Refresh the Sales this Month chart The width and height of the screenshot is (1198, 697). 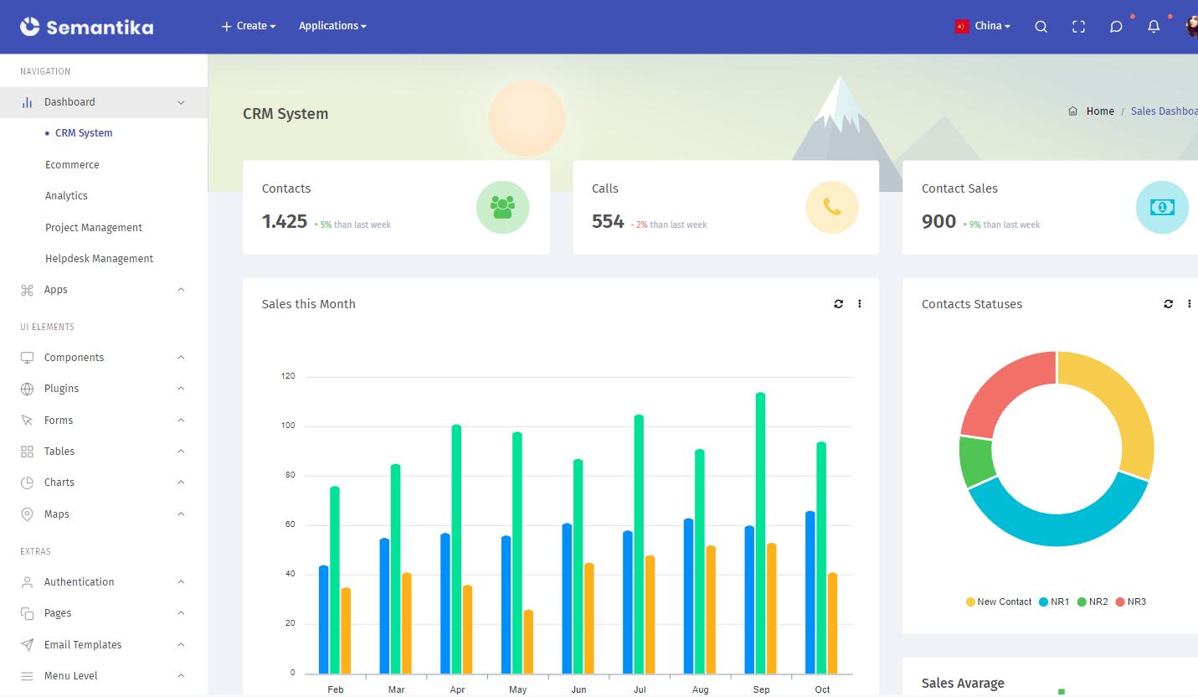pyautogui.click(x=838, y=304)
